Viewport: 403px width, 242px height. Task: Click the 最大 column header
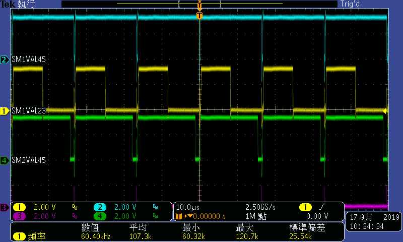(245, 227)
